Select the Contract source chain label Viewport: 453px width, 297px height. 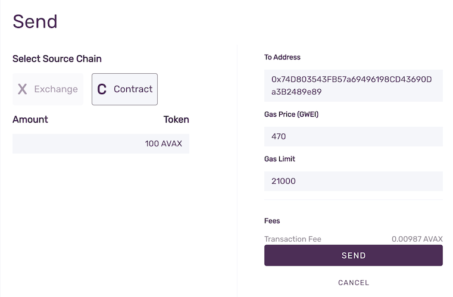point(133,89)
